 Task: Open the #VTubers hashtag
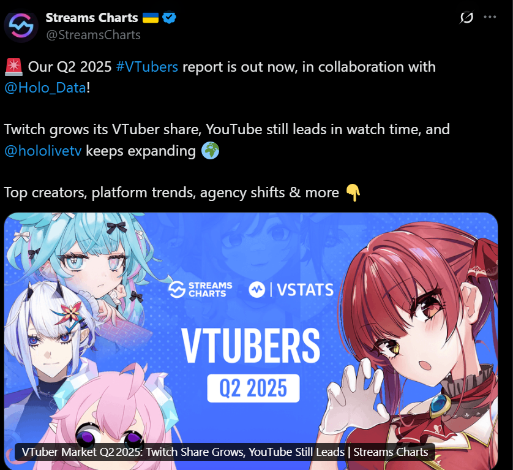click(x=147, y=67)
